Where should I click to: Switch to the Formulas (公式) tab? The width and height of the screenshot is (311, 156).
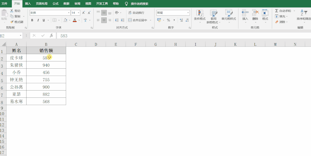click(56, 3)
